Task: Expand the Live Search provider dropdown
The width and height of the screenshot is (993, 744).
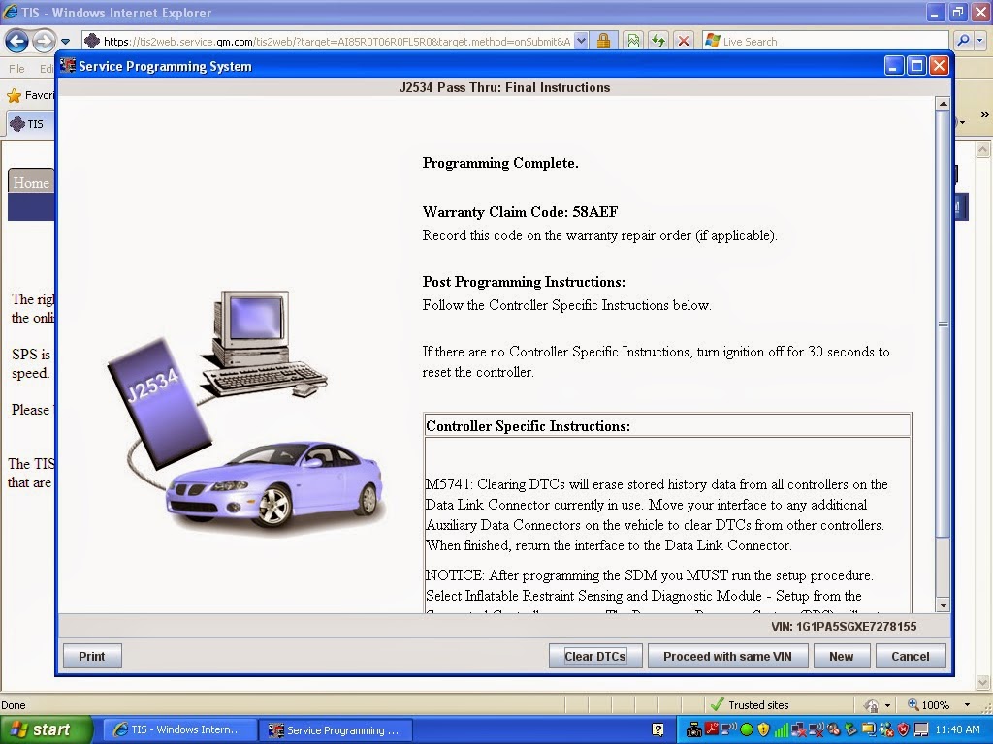Action: point(981,41)
